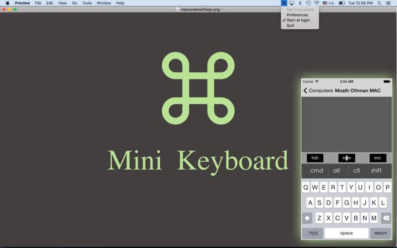This screenshot has width=397, height=248.
Task: Open the Window menu
Action: (x=104, y=3)
